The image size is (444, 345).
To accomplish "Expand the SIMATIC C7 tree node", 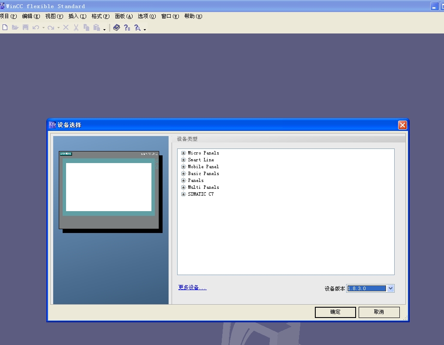I will [183, 194].
